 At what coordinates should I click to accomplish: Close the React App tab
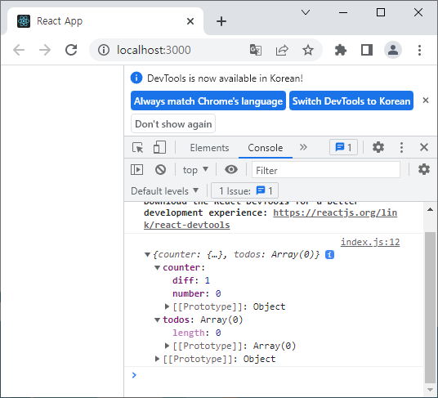190,21
